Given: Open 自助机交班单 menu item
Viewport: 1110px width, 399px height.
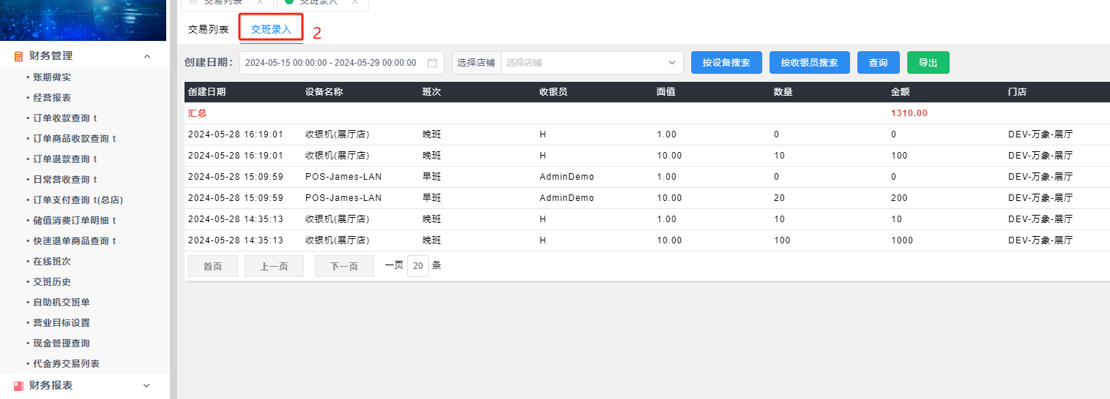Looking at the screenshot, I should (x=62, y=302).
